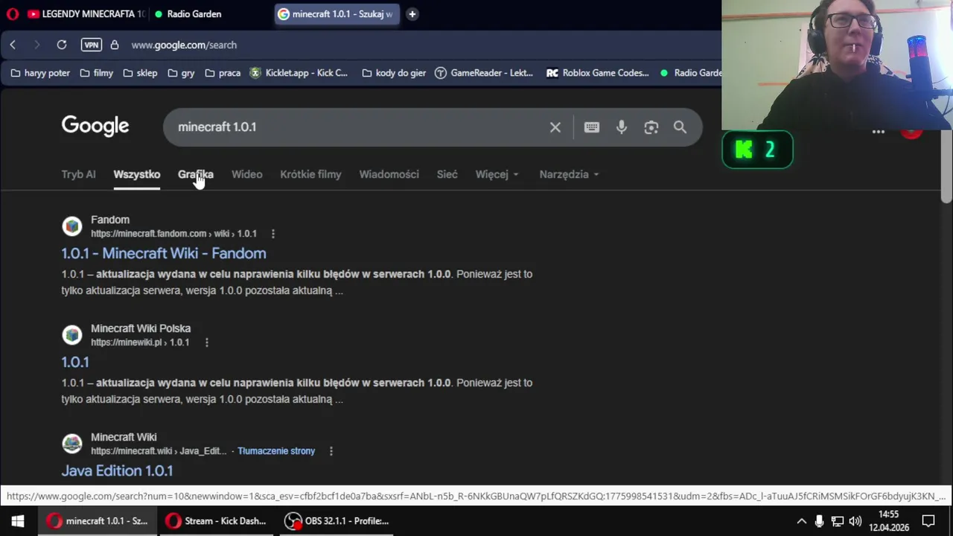Open the sklep bookmark folder
The image size is (953, 536).
(140, 73)
